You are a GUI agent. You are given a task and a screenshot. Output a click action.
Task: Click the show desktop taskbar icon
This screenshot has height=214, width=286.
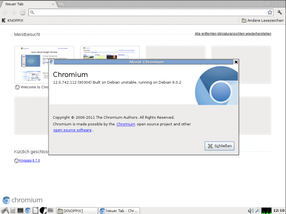tap(50, 210)
